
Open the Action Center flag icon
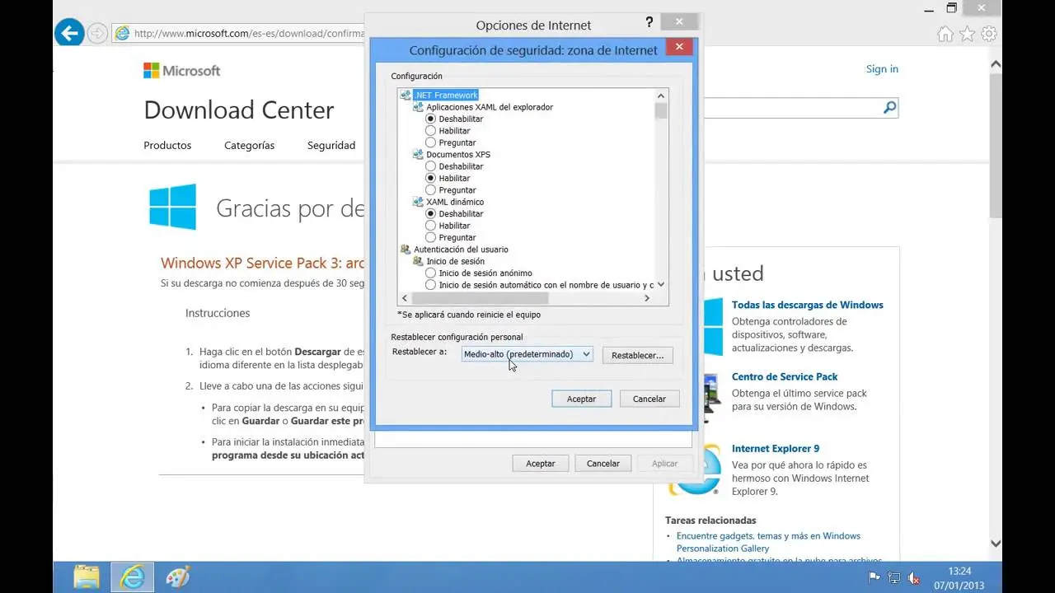coord(874,578)
